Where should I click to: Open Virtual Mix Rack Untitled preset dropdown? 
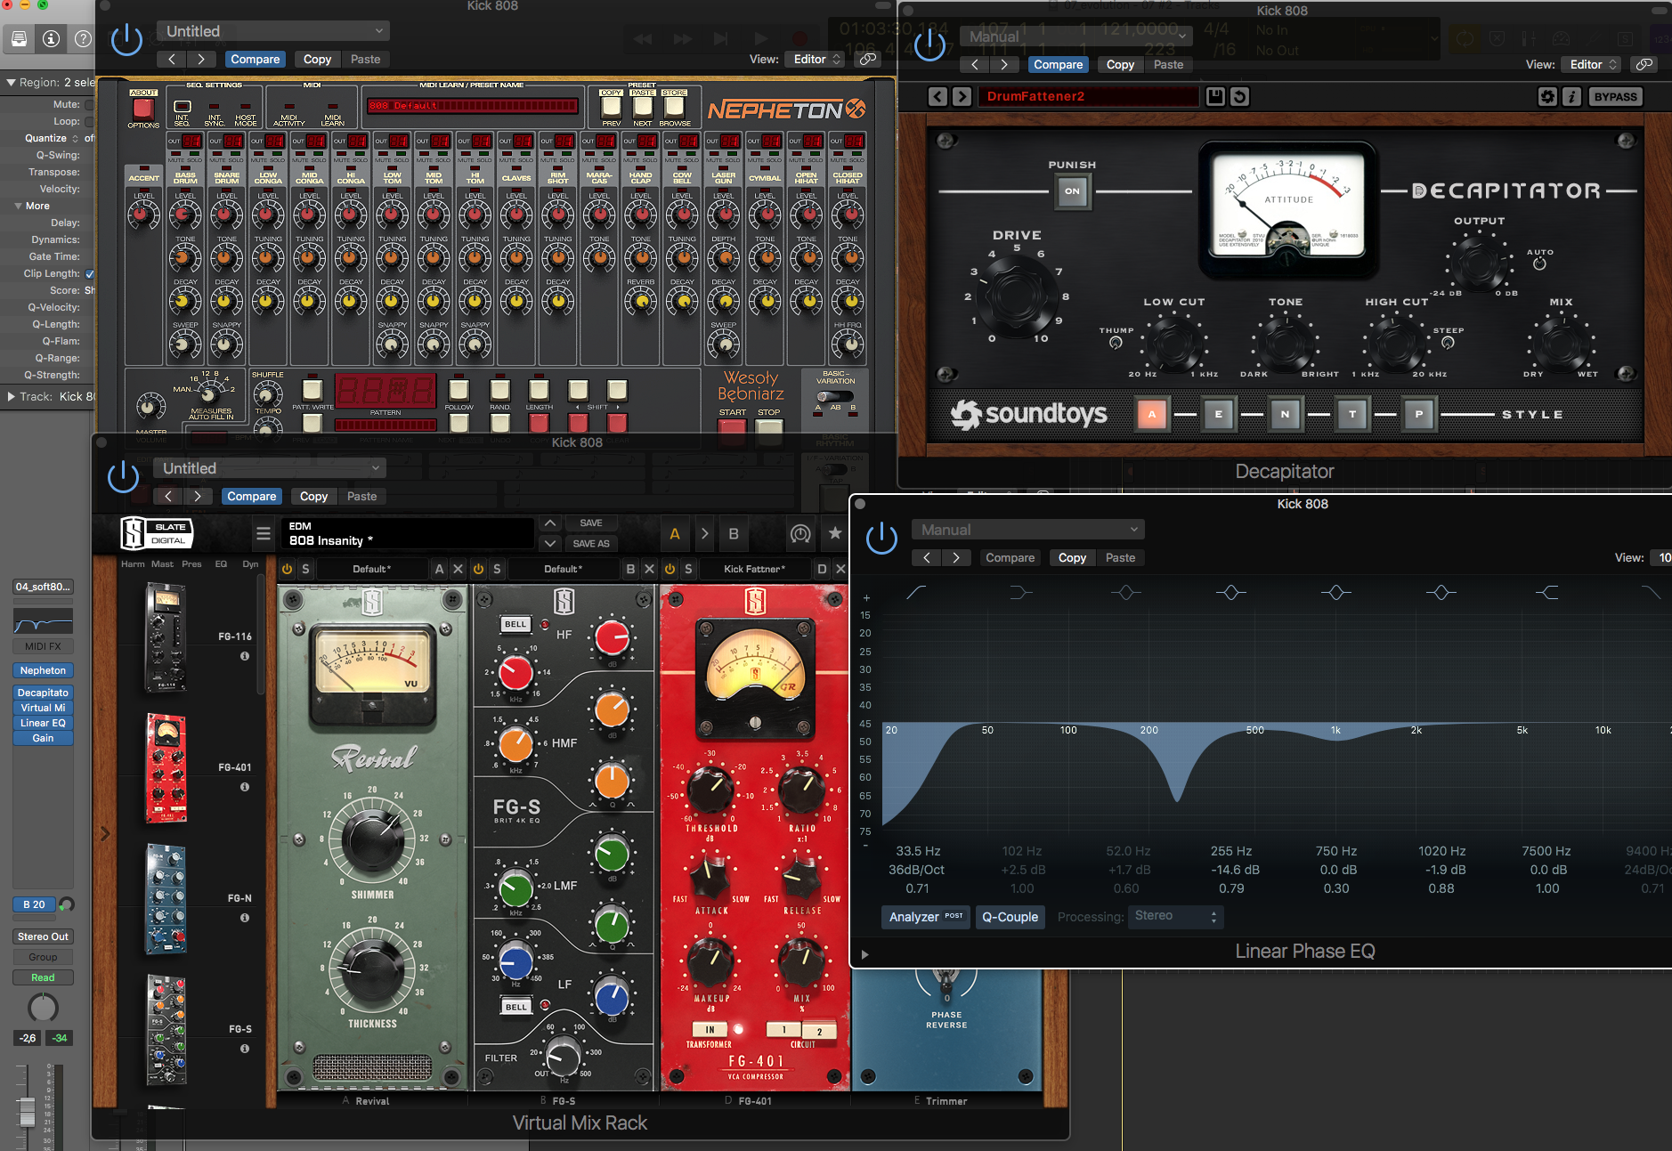click(270, 468)
